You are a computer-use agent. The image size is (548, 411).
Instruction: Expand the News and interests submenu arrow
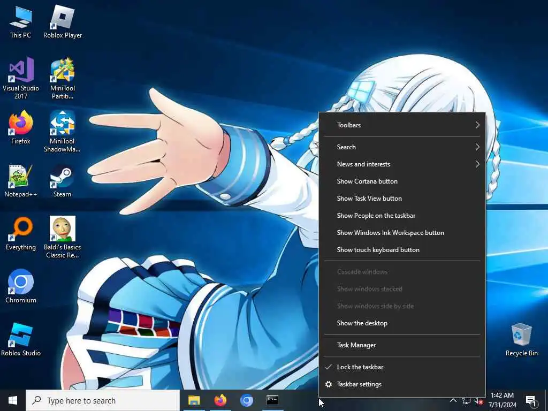pos(477,164)
